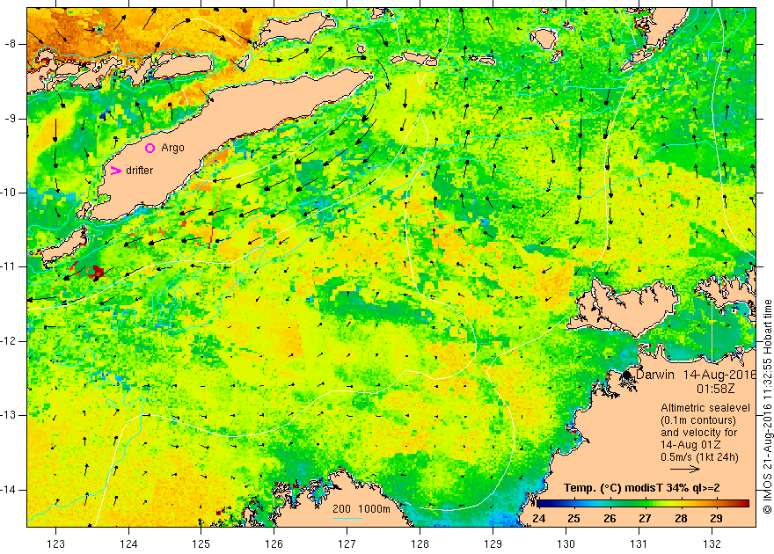Viewport: 774px width, 554px height.
Task: Click the latitude axis label -14
Action: [x=9, y=490]
